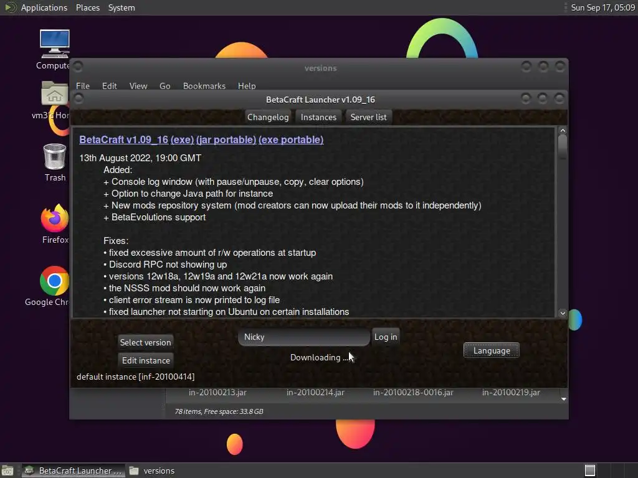Select file in-20100219.jar
The image size is (638, 478).
(511, 392)
